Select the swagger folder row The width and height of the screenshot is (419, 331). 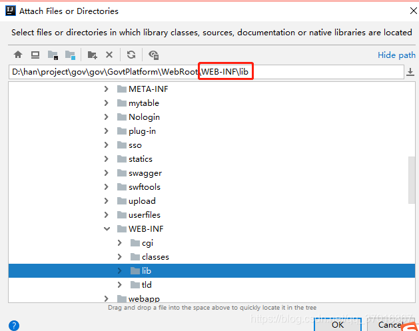(x=212, y=173)
